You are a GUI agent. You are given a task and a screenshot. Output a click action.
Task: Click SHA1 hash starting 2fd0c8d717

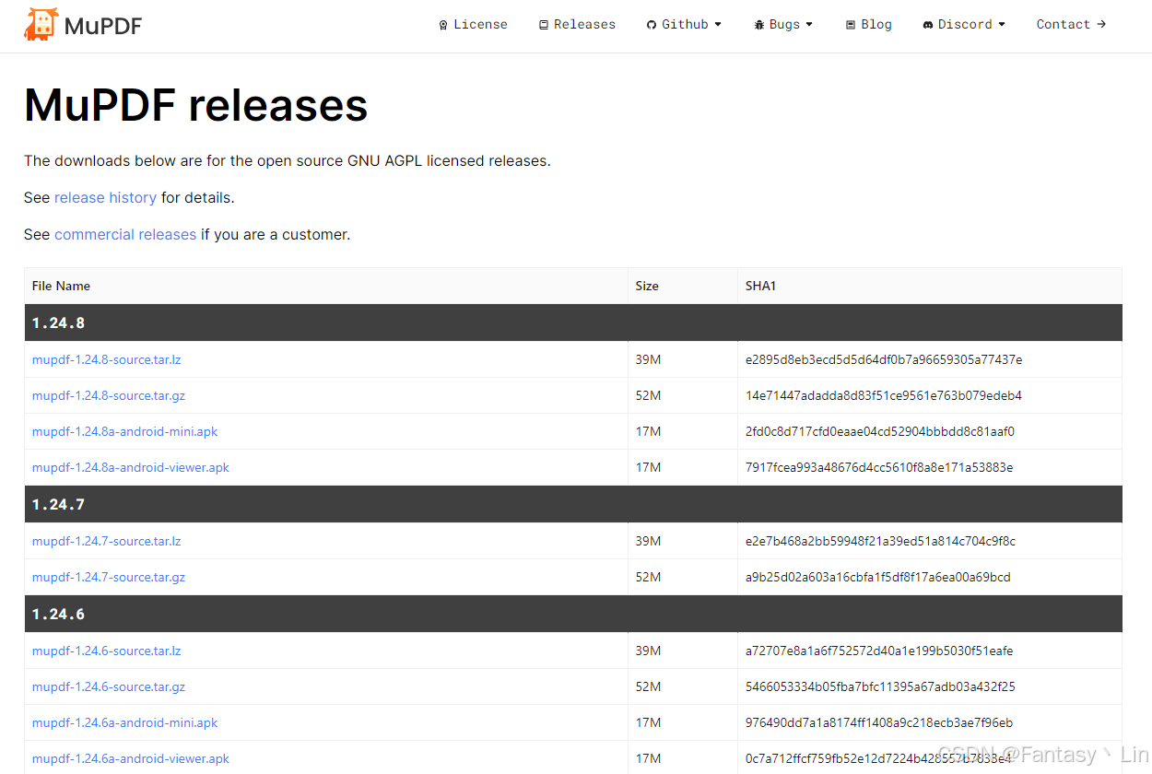tap(880, 431)
